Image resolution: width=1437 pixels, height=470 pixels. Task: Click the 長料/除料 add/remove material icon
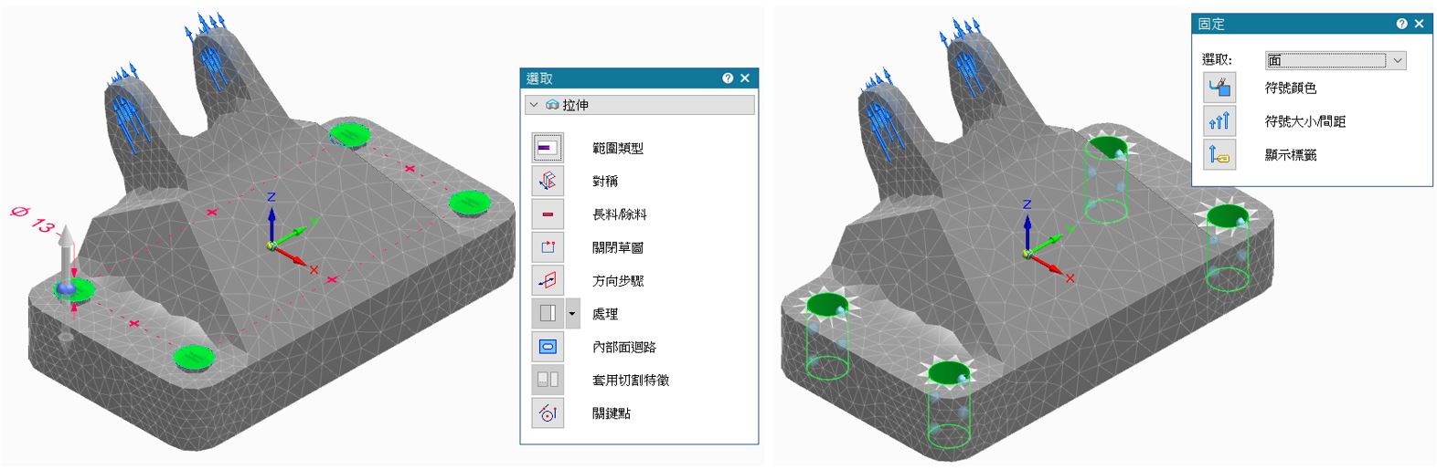click(548, 214)
